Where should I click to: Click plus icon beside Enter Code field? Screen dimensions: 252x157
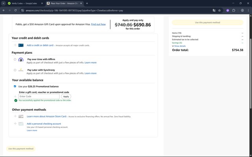pos(15,97)
